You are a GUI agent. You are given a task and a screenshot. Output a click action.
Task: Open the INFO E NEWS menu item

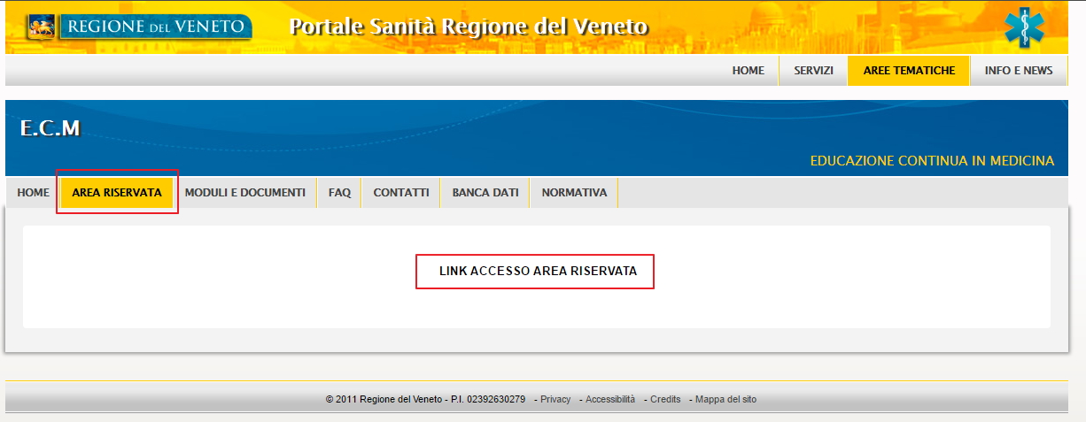tap(1018, 71)
